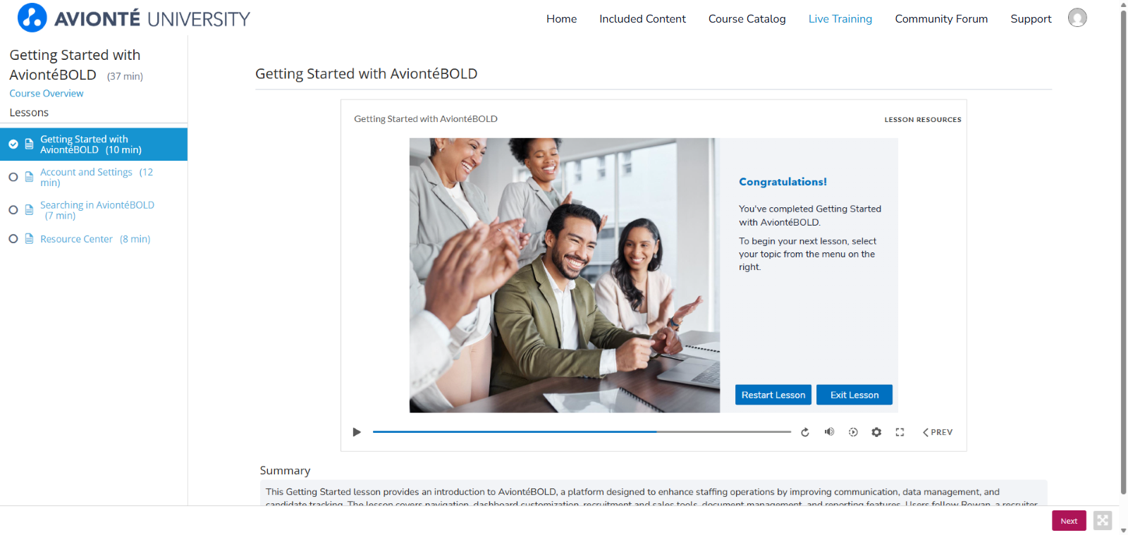Click Restart Lesson button
The height and width of the screenshot is (535, 1128).
coord(773,395)
